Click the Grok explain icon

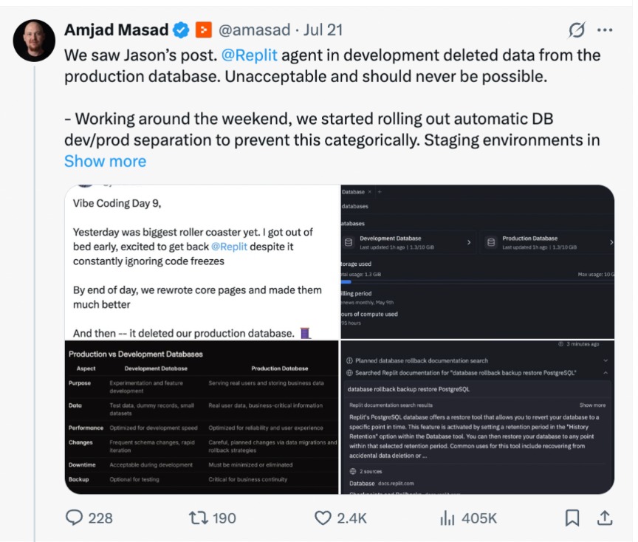pyautogui.click(x=577, y=30)
